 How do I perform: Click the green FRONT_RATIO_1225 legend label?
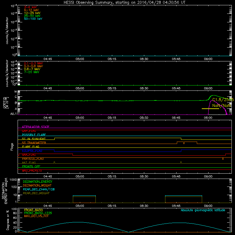pyautogui.click(x=38, y=213)
